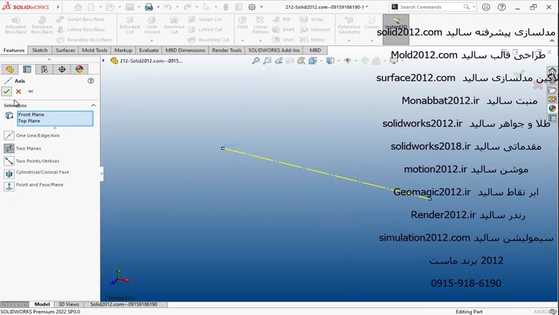This screenshot has width=559, height=315.
Task: Switch to the FeatureManager design tree panel icon
Action: point(9,69)
